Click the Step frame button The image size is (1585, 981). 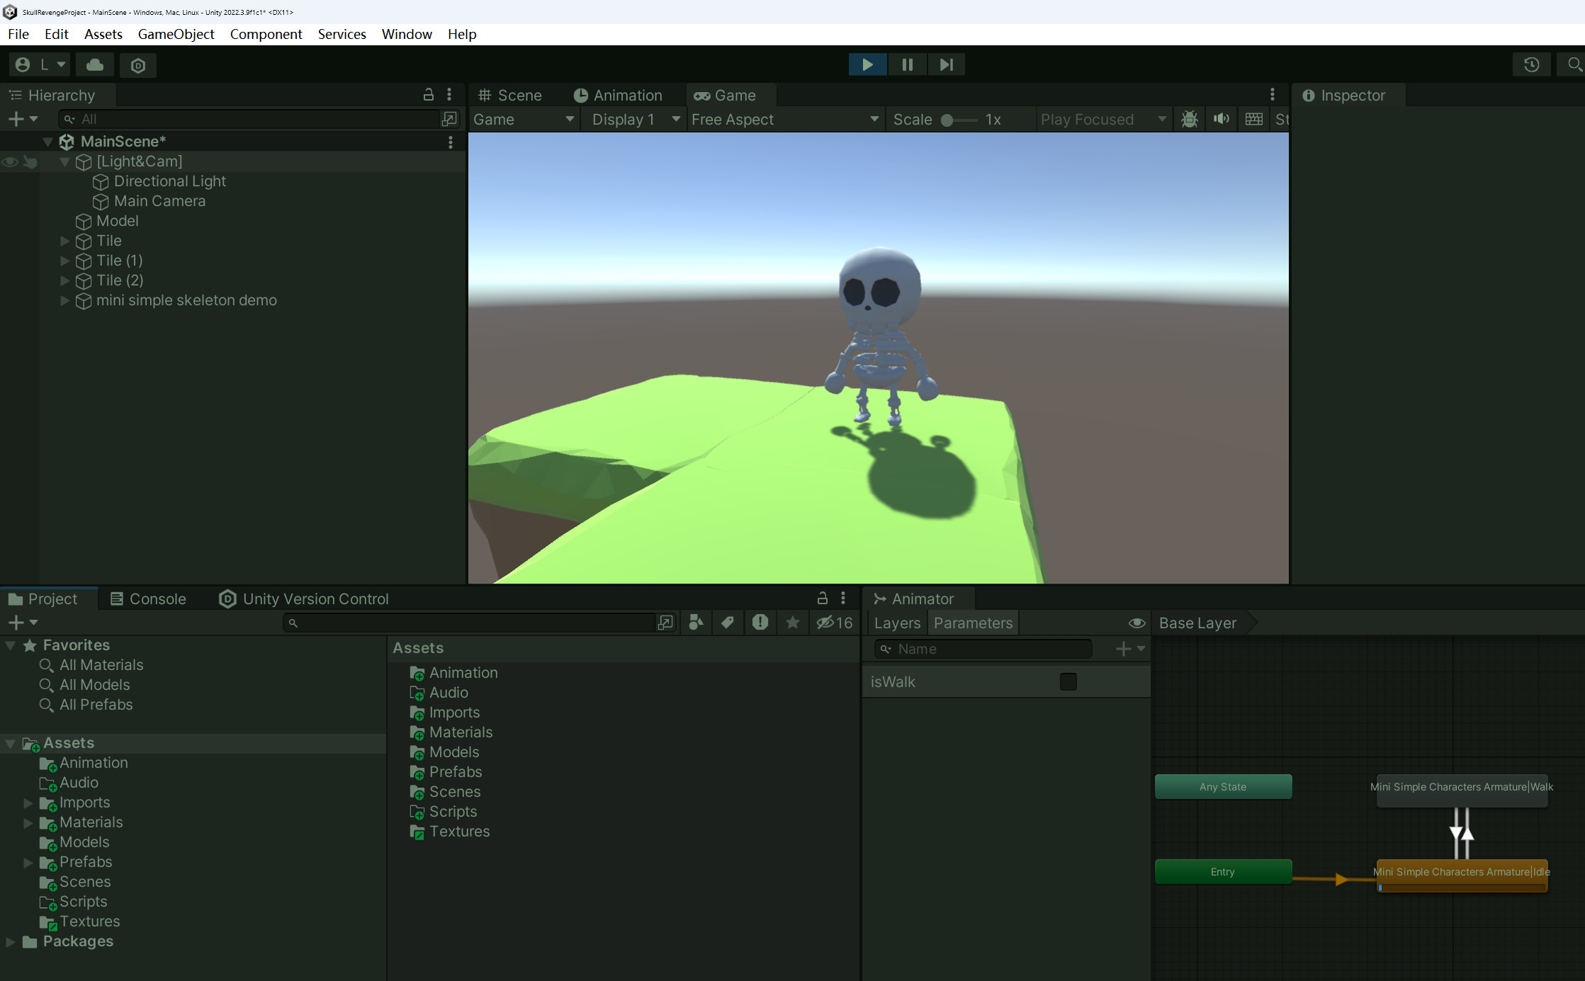(x=946, y=64)
